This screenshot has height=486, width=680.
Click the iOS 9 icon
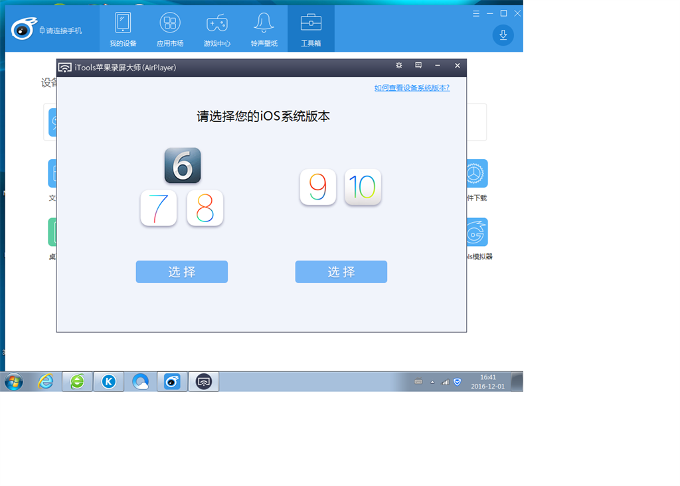(x=318, y=187)
